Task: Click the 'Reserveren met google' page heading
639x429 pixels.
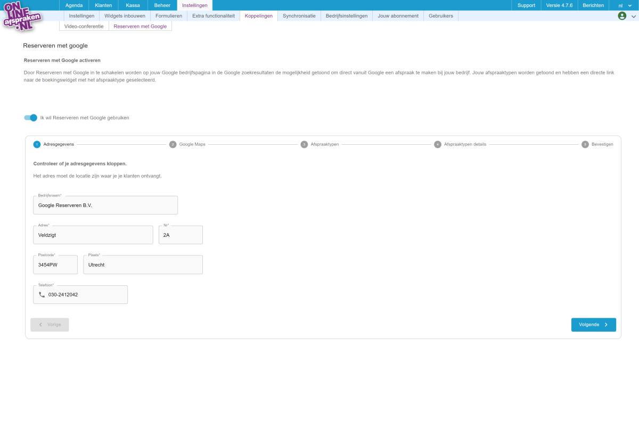Action: [x=55, y=46]
